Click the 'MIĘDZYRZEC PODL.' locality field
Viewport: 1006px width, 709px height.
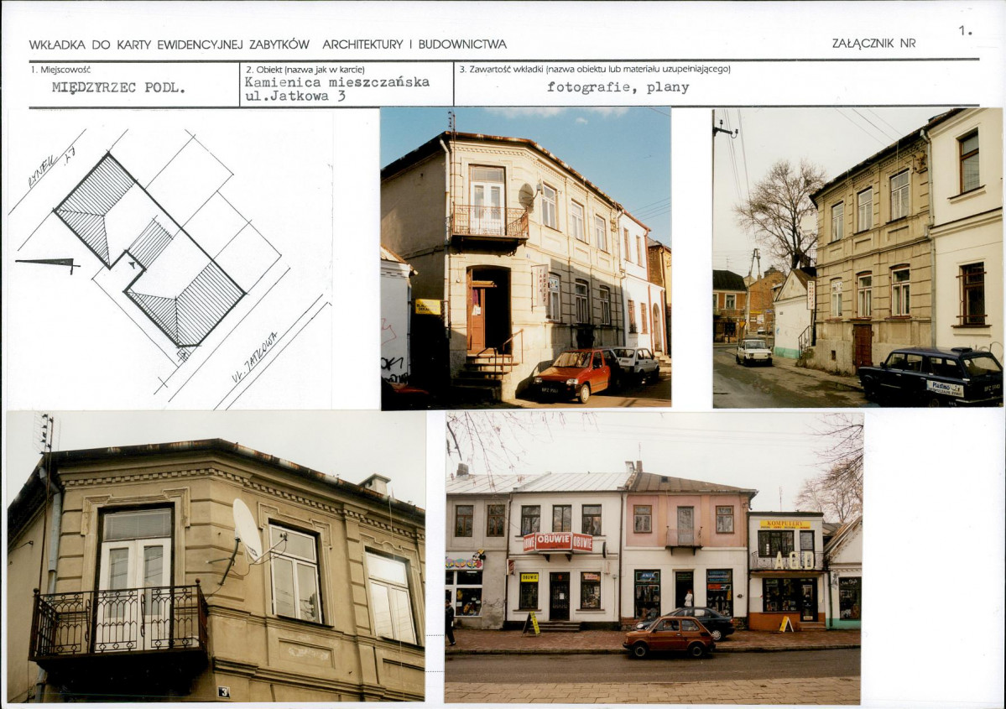118,88
